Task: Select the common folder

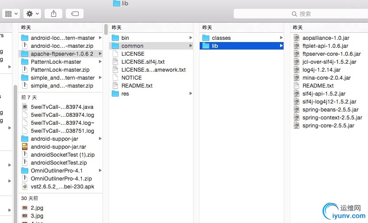Action: point(151,46)
